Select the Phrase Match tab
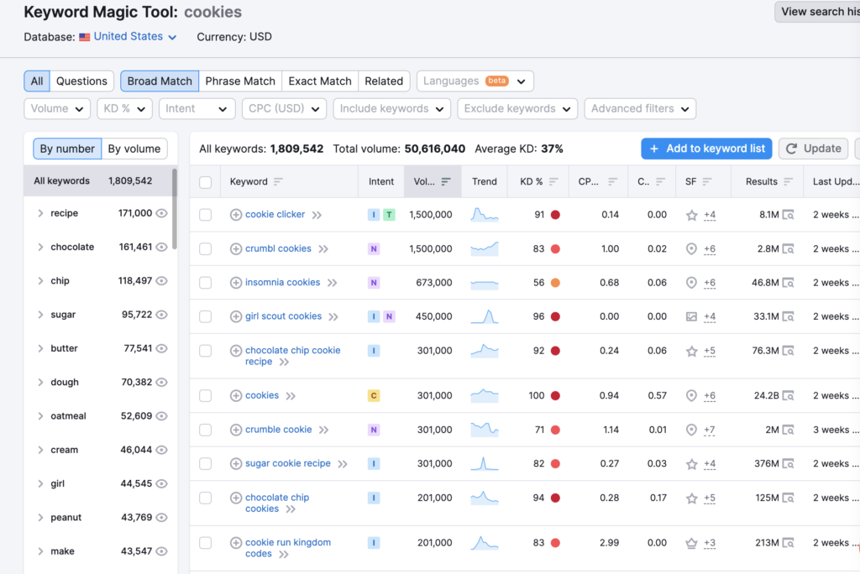Image resolution: width=860 pixels, height=574 pixels. tap(240, 81)
